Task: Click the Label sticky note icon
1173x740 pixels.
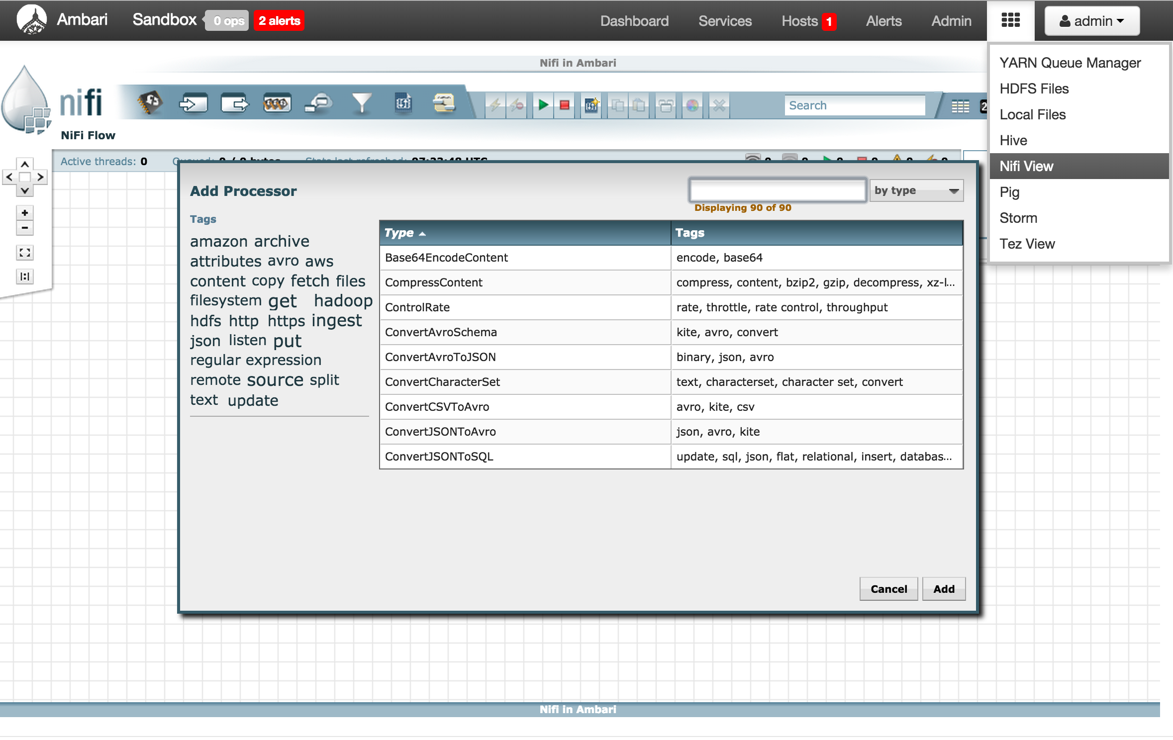Action: pos(444,104)
